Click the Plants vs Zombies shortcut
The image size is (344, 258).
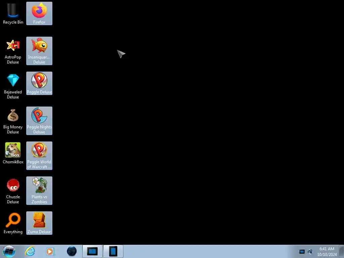pos(39,190)
